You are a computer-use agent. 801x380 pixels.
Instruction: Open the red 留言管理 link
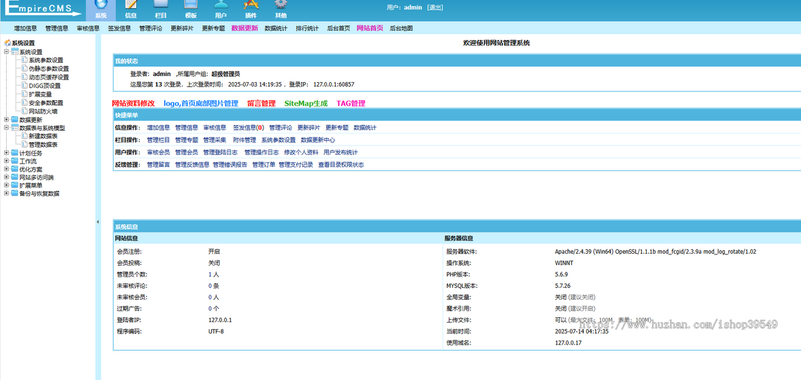pyautogui.click(x=261, y=104)
